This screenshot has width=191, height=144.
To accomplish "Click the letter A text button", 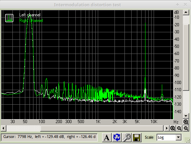I will coord(107,137).
